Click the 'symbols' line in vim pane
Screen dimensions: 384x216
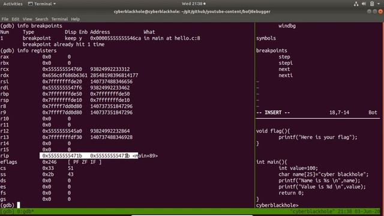coord(266,38)
